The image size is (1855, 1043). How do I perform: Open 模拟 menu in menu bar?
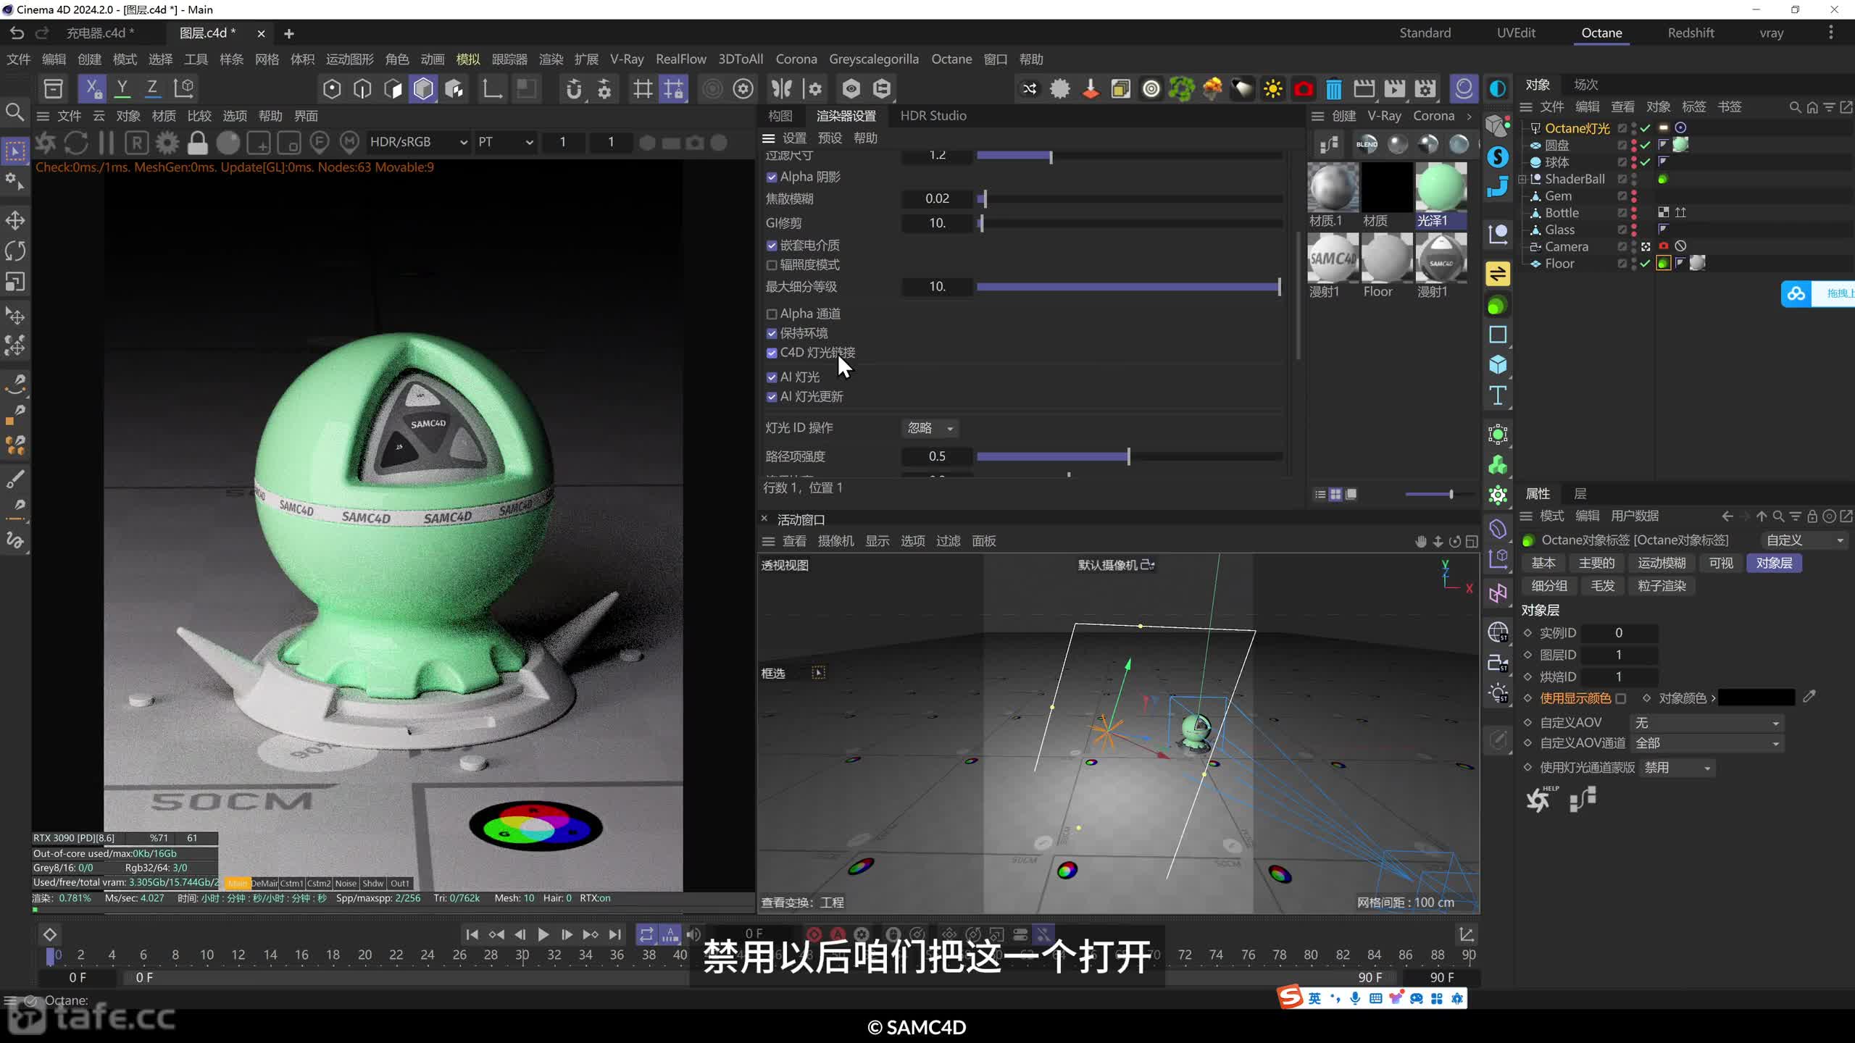pos(467,59)
